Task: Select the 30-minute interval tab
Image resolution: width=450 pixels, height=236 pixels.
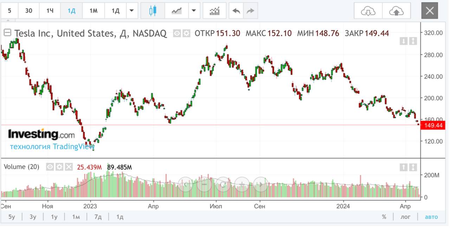Action: 28,11
